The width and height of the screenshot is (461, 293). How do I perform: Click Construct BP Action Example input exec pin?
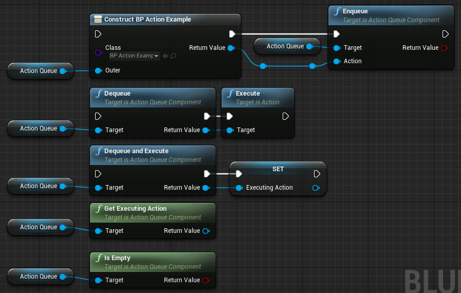tap(98, 34)
